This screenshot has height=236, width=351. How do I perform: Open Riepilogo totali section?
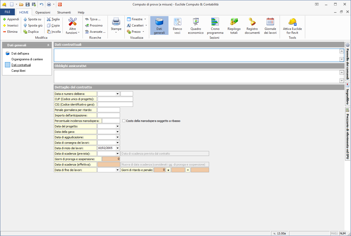pos(234,26)
